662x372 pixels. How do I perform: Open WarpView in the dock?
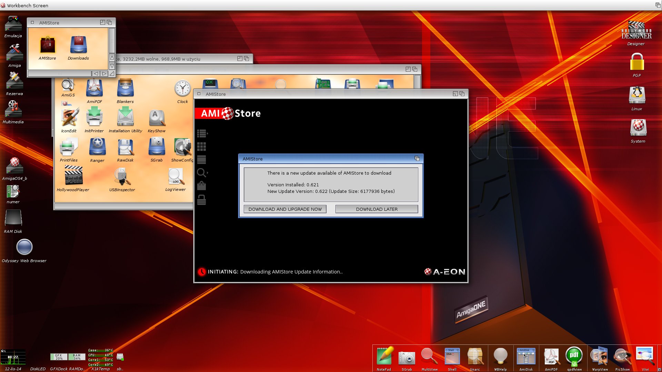(600, 359)
